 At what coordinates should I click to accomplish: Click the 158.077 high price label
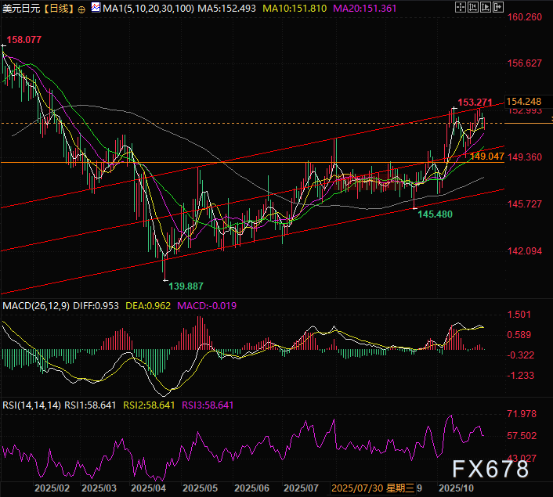coord(24,39)
